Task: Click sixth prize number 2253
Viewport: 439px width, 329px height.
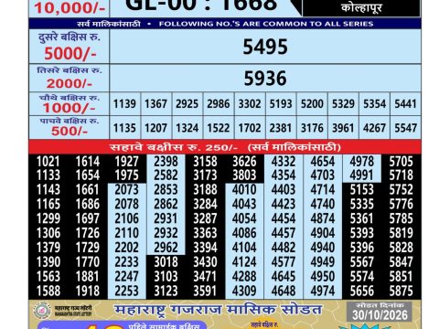Action: [126, 291]
